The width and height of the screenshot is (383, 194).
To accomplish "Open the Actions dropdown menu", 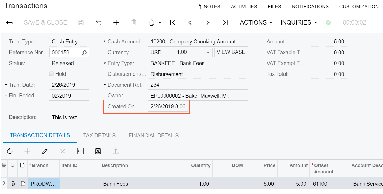I will tap(256, 23).
